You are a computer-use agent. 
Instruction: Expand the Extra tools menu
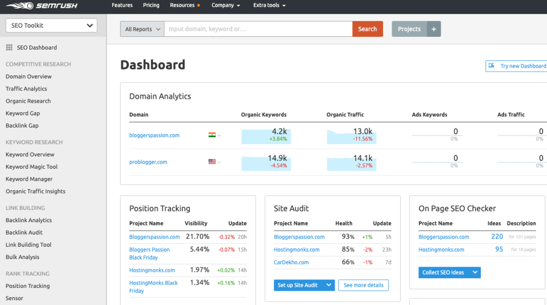[269, 5]
